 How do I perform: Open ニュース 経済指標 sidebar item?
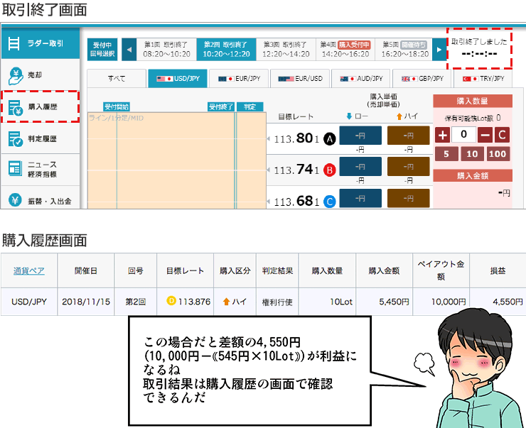pos(40,169)
